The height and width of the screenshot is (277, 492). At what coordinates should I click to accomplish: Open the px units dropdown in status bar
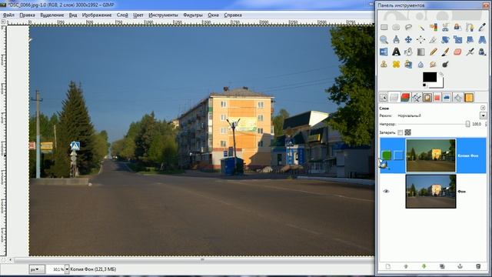click(37, 269)
